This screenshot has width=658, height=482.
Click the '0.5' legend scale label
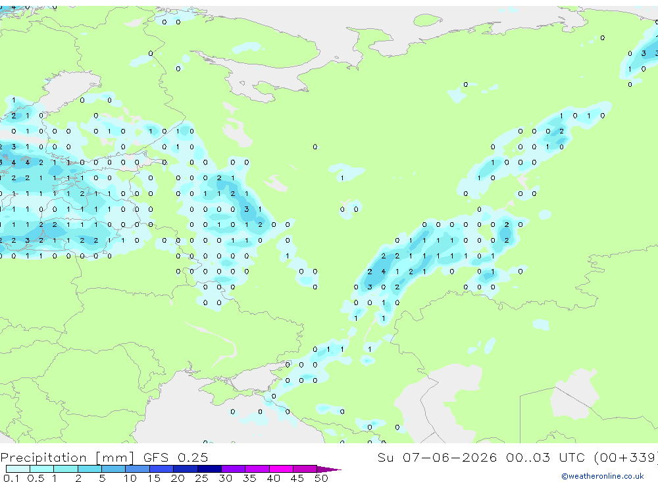coord(36,478)
